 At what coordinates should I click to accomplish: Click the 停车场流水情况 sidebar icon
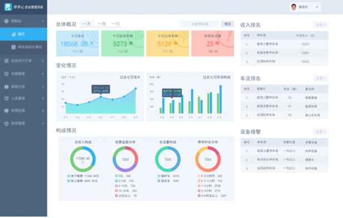[x=13, y=47]
